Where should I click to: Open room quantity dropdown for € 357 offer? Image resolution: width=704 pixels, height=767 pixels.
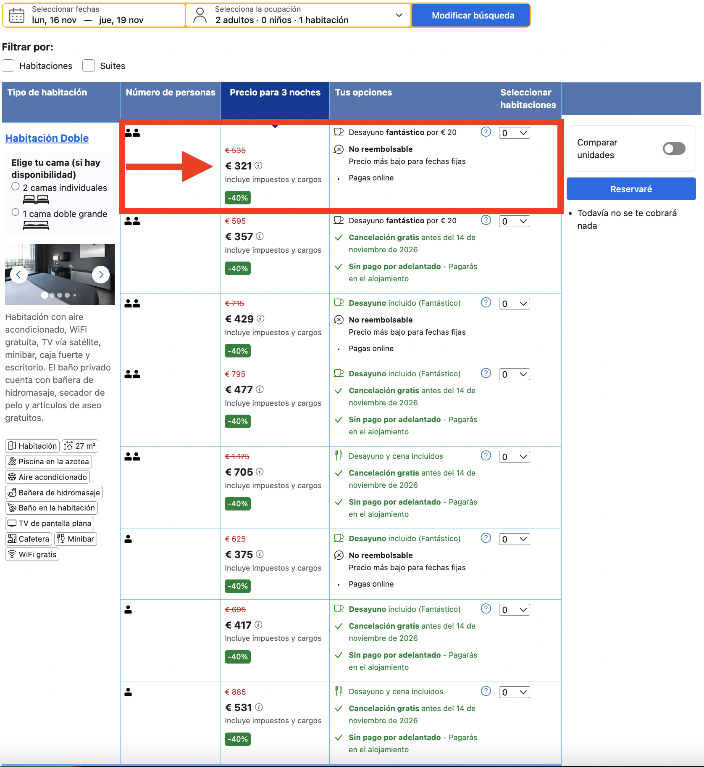515,221
